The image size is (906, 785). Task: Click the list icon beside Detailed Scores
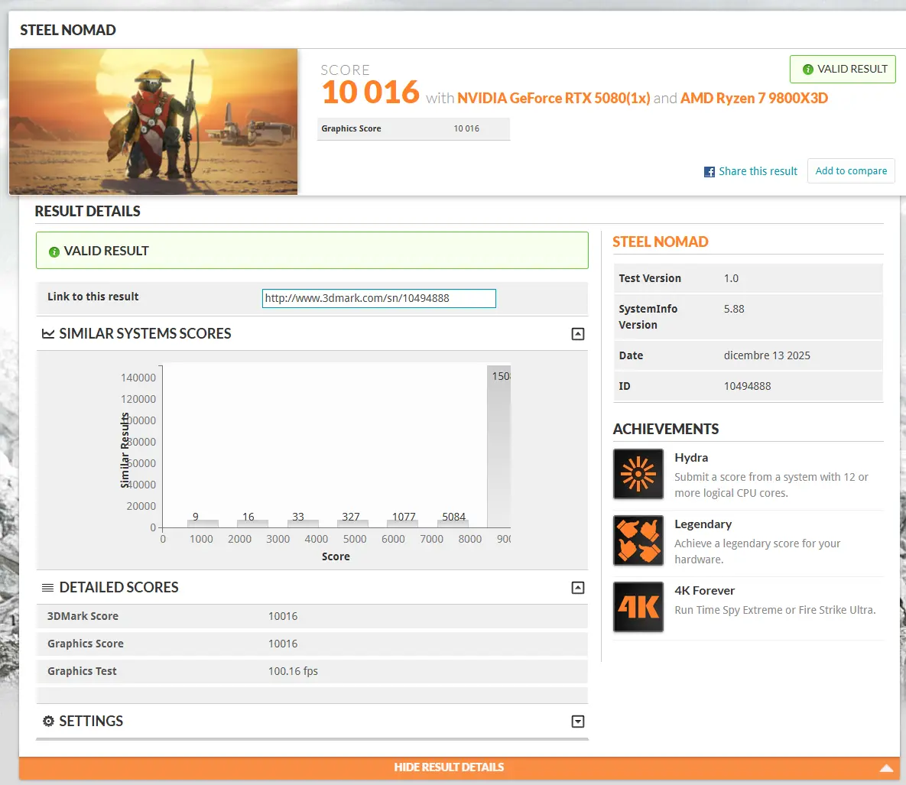(x=47, y=588)
